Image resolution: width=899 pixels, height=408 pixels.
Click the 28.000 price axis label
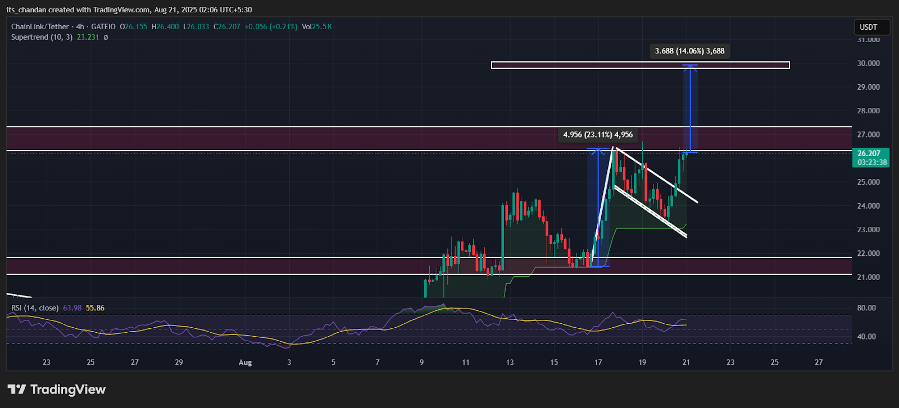869,111
